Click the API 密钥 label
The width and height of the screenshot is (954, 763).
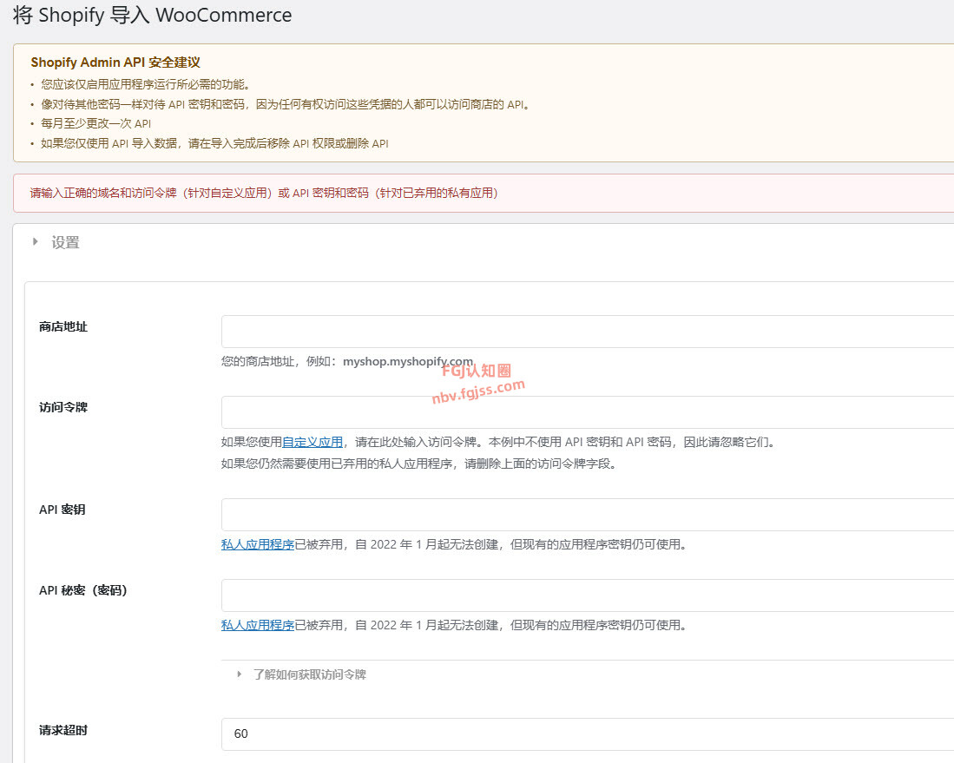[x=62, y=510]
